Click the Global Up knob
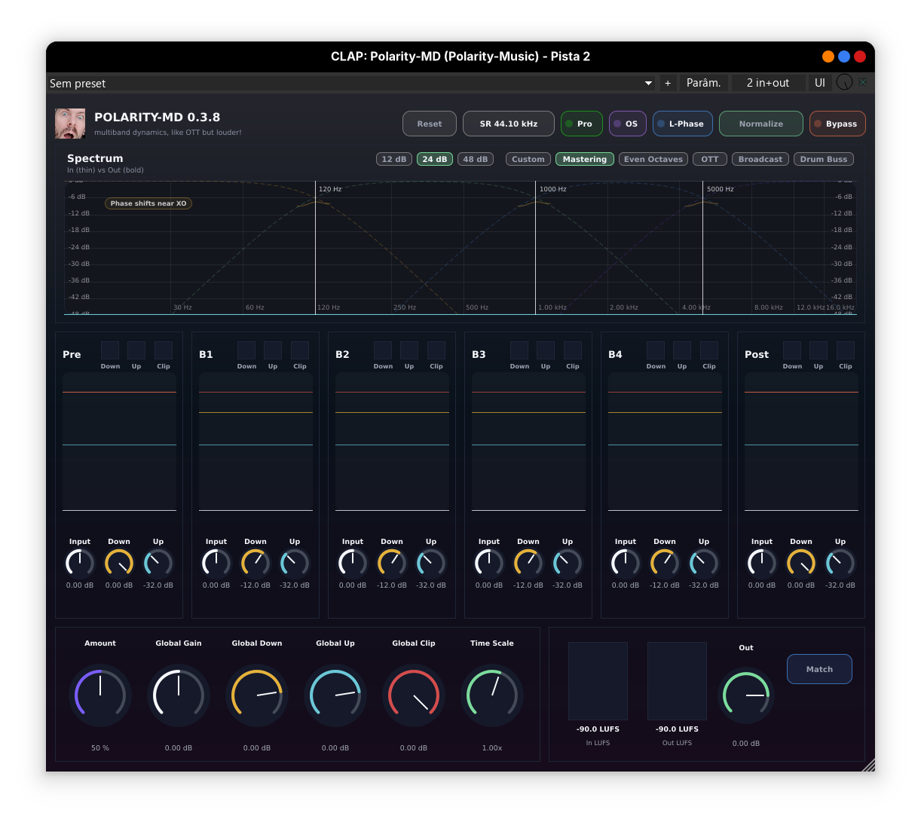The height and width of the screenshot is (822, 921). click(335, 695)
